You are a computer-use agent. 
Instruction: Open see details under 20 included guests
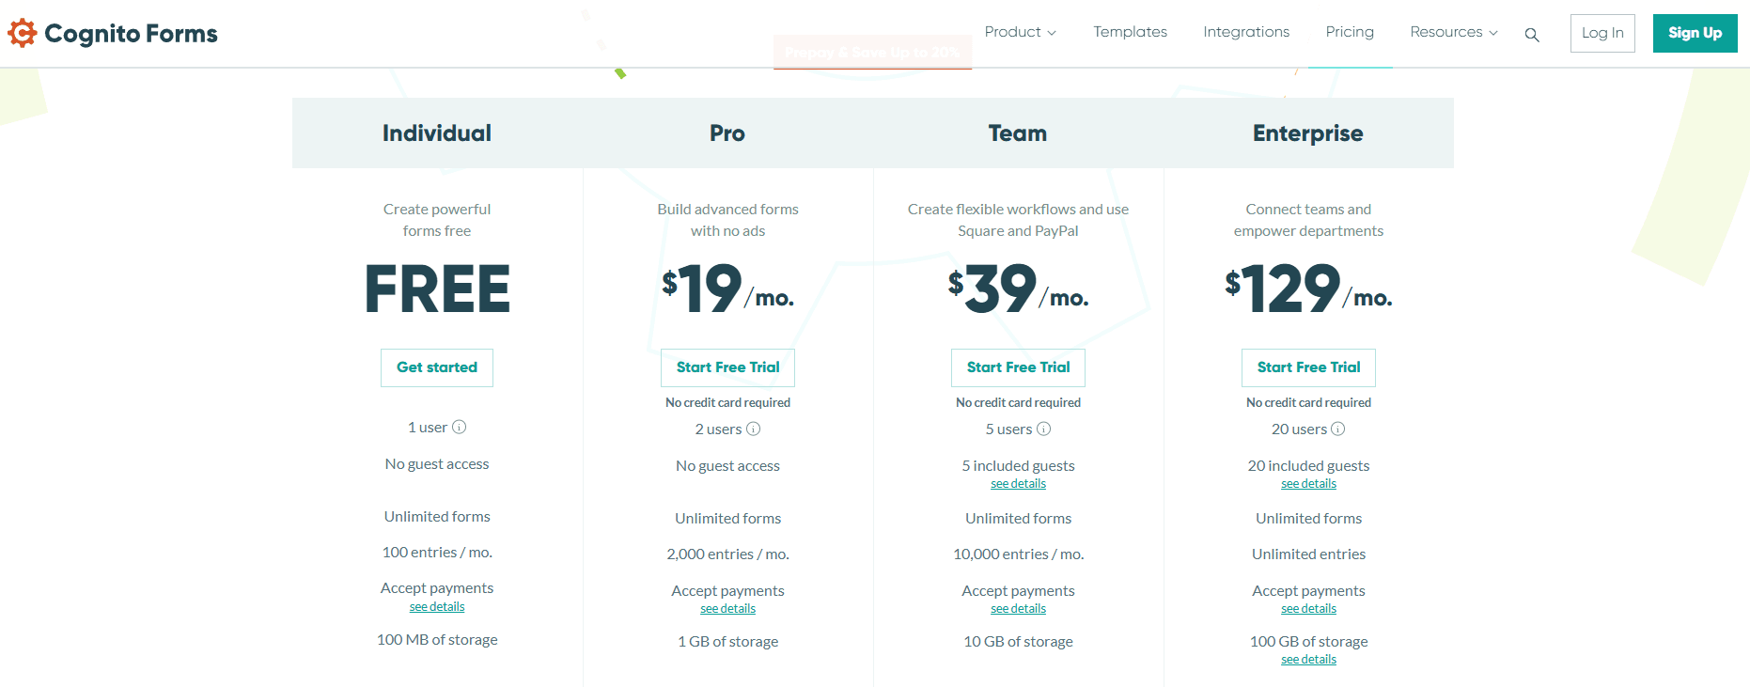click(x=1309, y=484)
